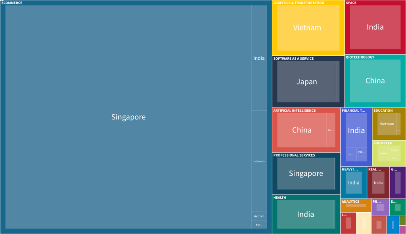Select Vietnam block in Logistics & Transportation
Viewport: 406px width, 234px height.
[308, 28]
